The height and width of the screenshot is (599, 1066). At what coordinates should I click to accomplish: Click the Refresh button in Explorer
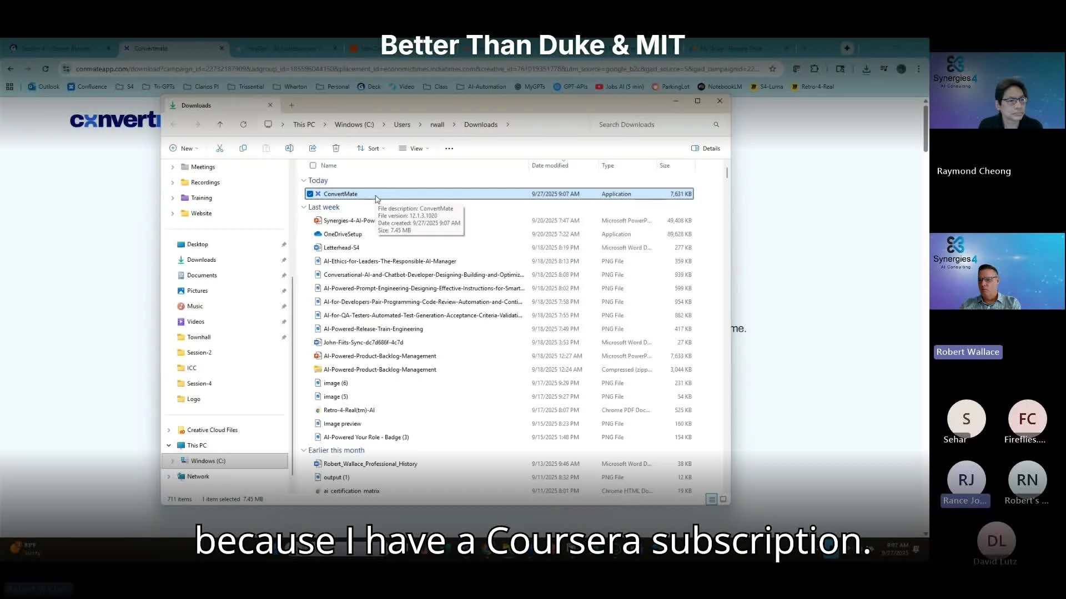pos(243,125)
